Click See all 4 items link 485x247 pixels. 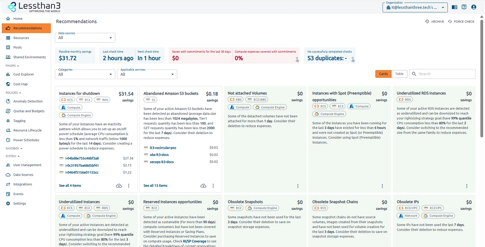(70, 185)
